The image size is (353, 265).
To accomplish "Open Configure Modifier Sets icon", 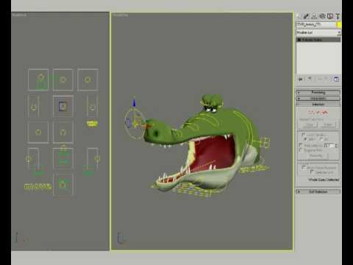I will [336, 79].
